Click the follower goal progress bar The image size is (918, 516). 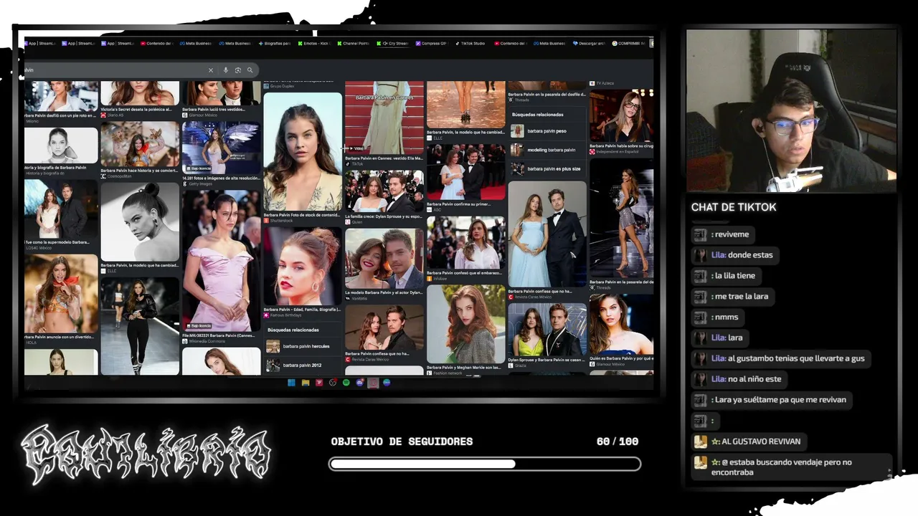(485, 464)
